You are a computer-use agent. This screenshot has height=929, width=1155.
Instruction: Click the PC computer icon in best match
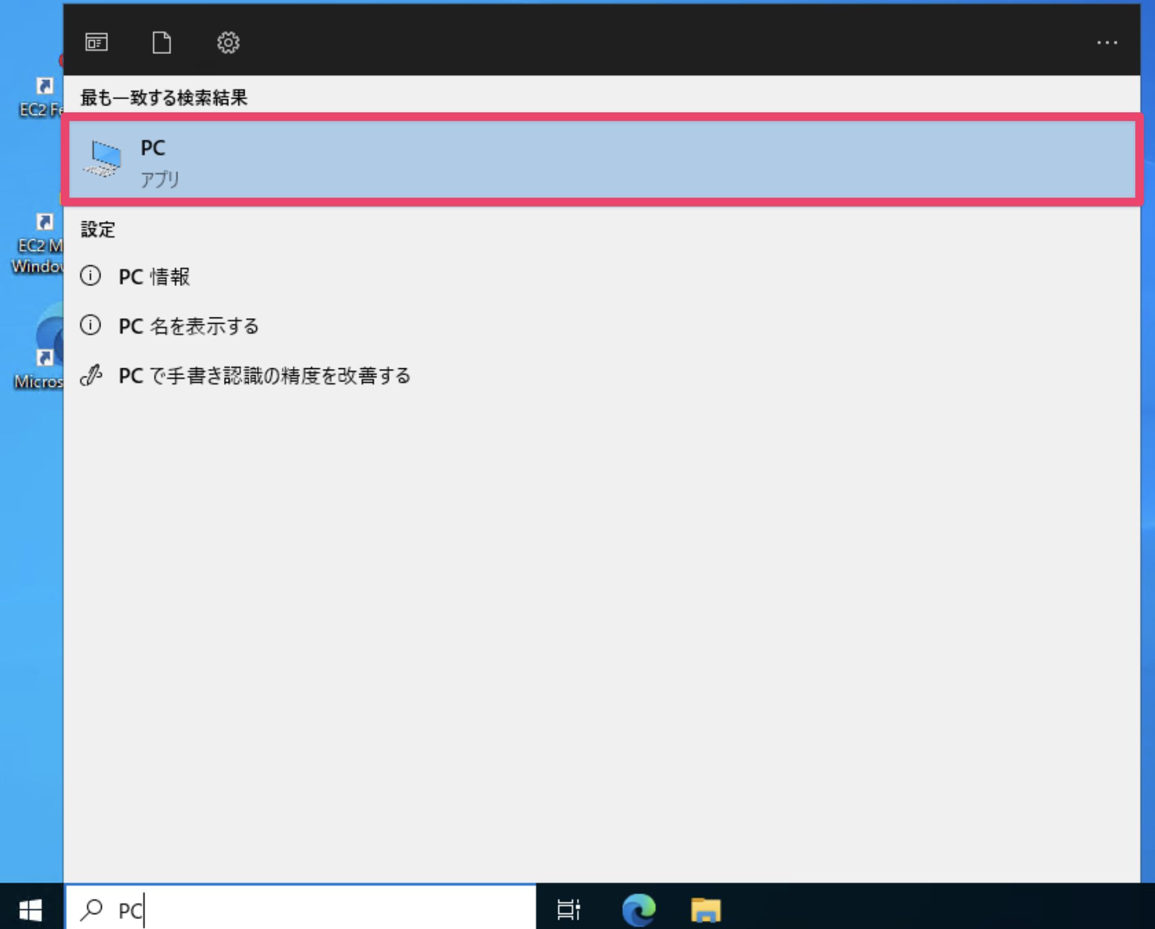pos(103,158)
